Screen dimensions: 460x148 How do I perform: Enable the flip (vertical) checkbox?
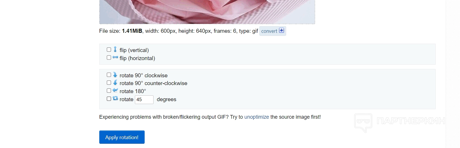109,50
